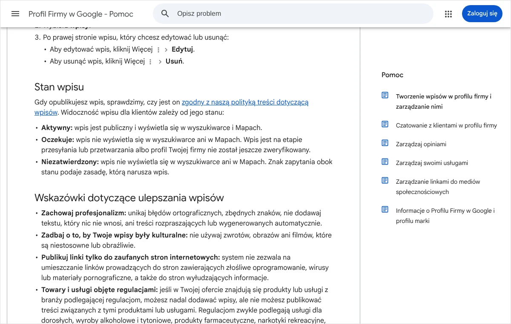Image resolution: width=511 pixels, height=324 pixels.
Task: Open Tworzenie wpisów w profilu firmy article
Action: [444, 101]
